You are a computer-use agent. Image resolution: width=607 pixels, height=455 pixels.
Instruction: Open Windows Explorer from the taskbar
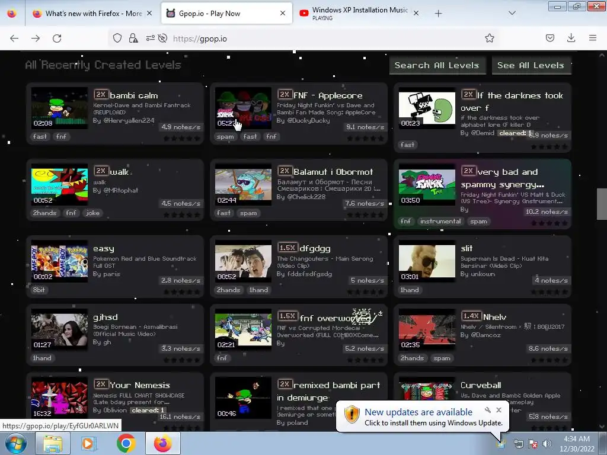(x=53, y=444)
